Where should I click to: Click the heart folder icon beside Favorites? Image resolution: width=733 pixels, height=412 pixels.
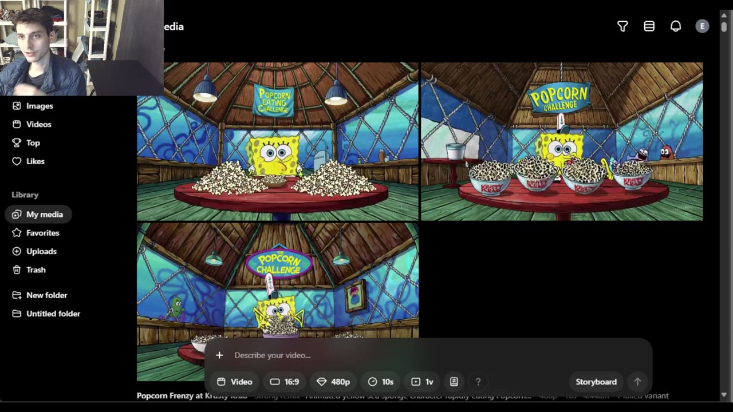pyautogui.click(x=17, y=233)
